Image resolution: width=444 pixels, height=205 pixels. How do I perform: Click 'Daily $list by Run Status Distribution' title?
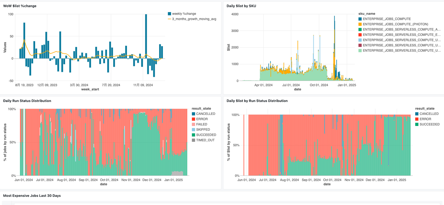257,100
